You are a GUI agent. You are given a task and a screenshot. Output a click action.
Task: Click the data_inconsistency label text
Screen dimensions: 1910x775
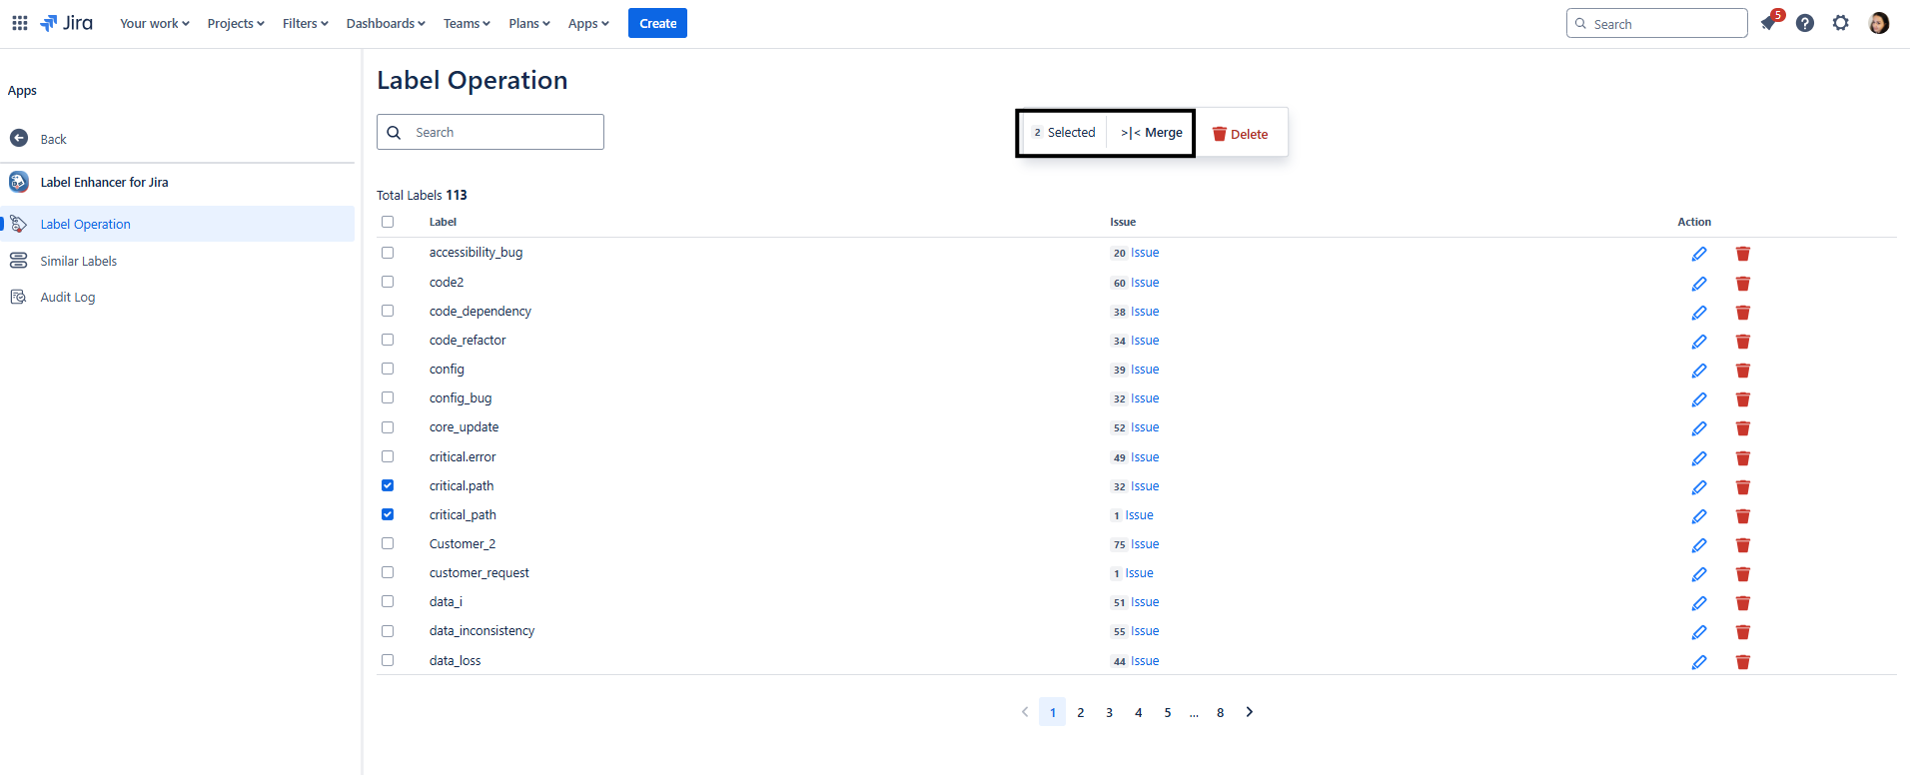click(x=481, y=631)
